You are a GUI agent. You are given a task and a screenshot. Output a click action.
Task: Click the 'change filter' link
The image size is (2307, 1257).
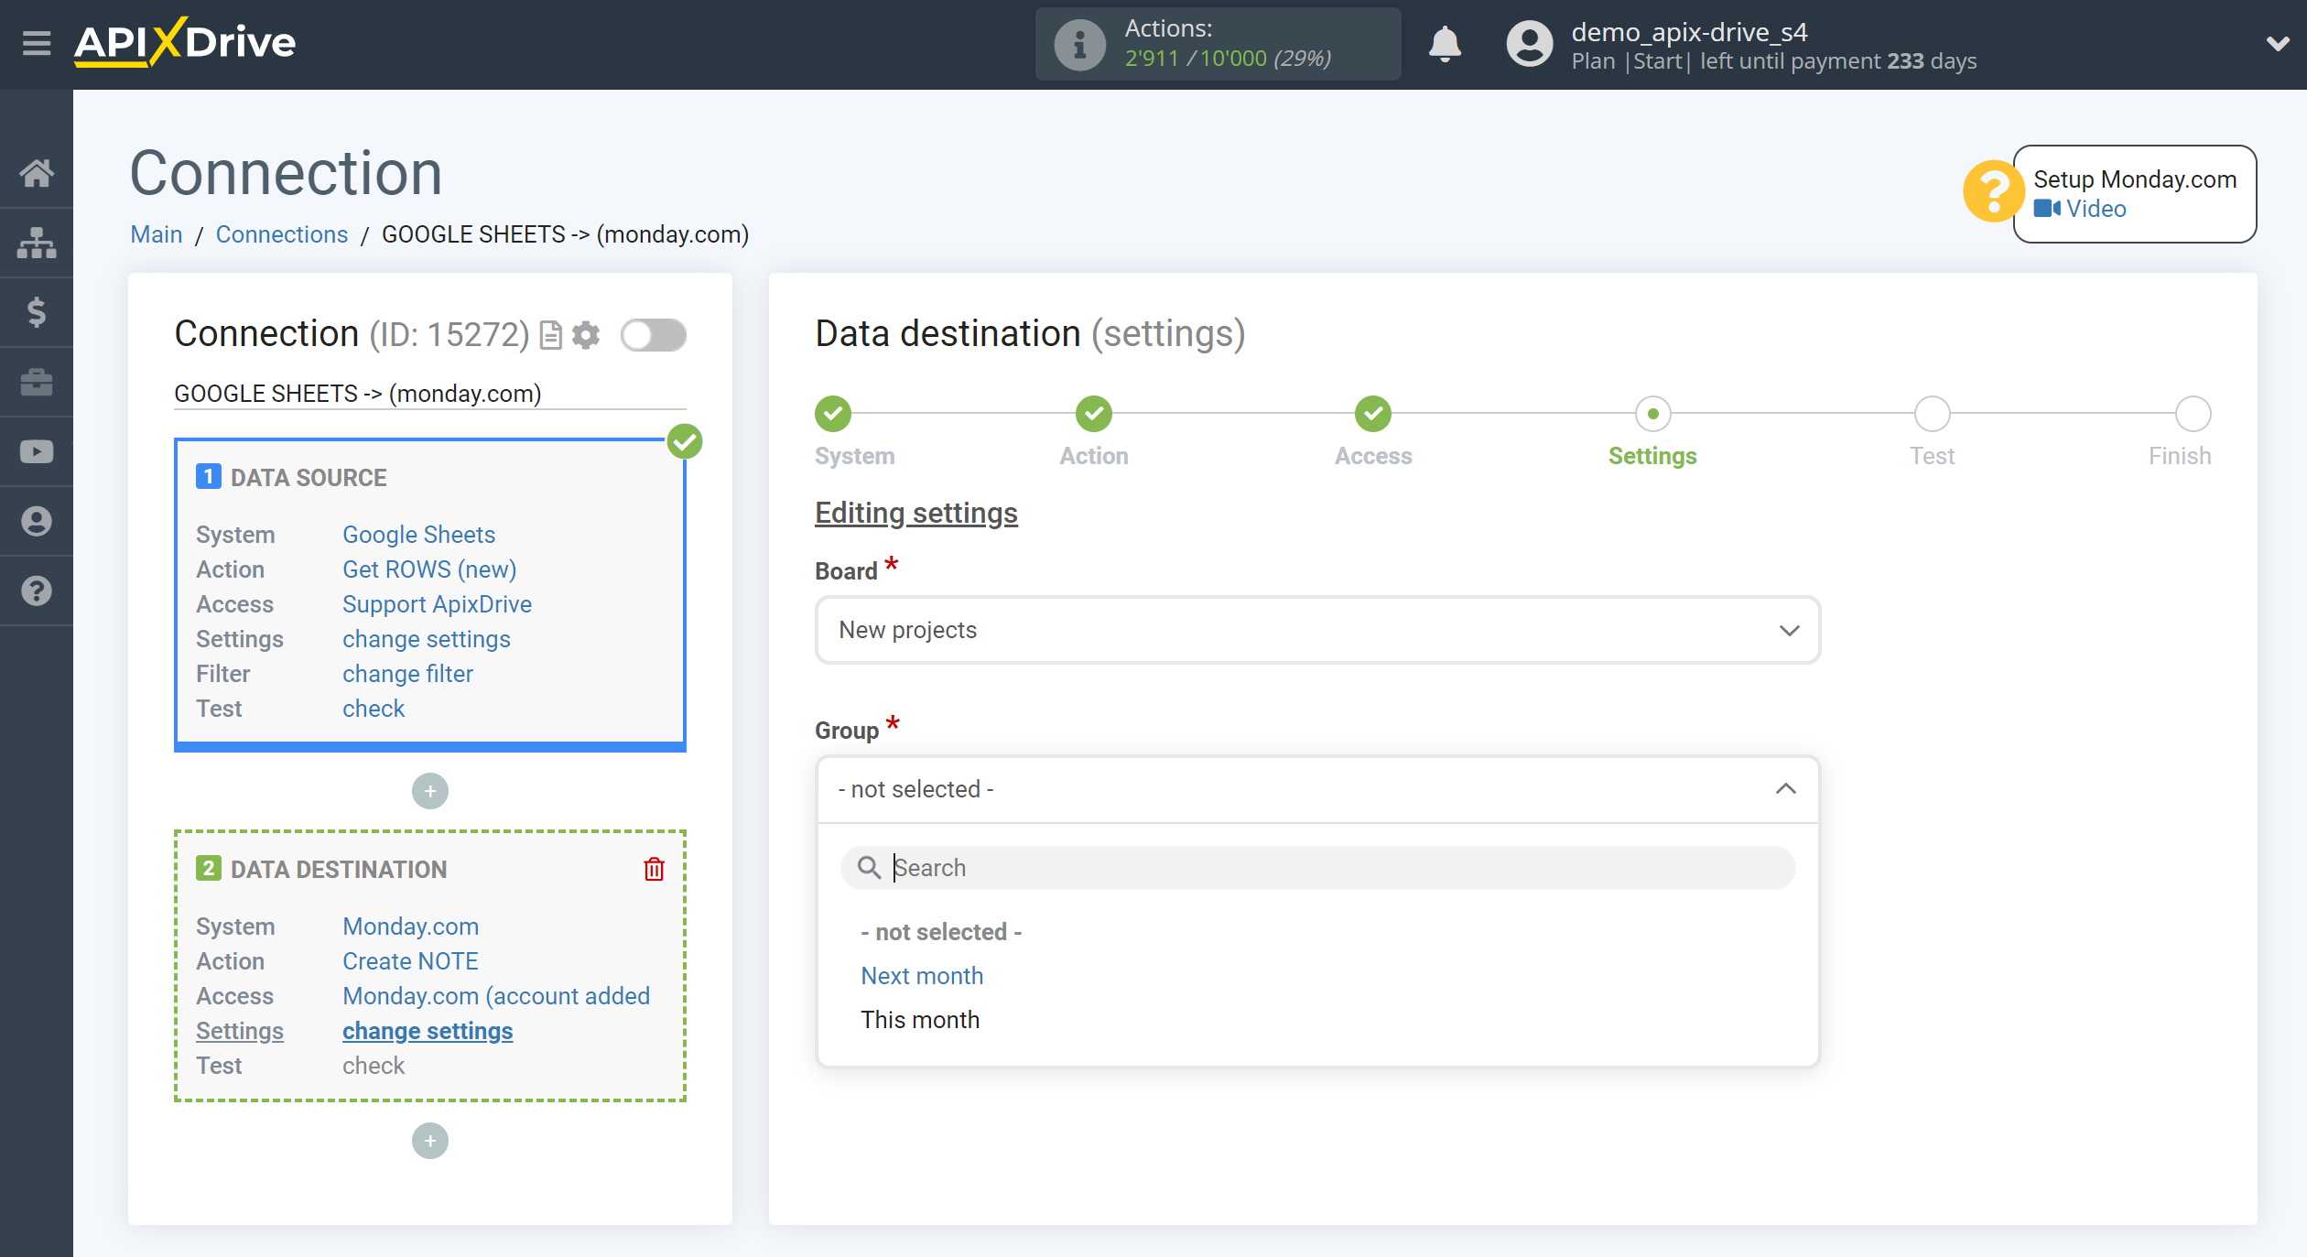point(407,674)
